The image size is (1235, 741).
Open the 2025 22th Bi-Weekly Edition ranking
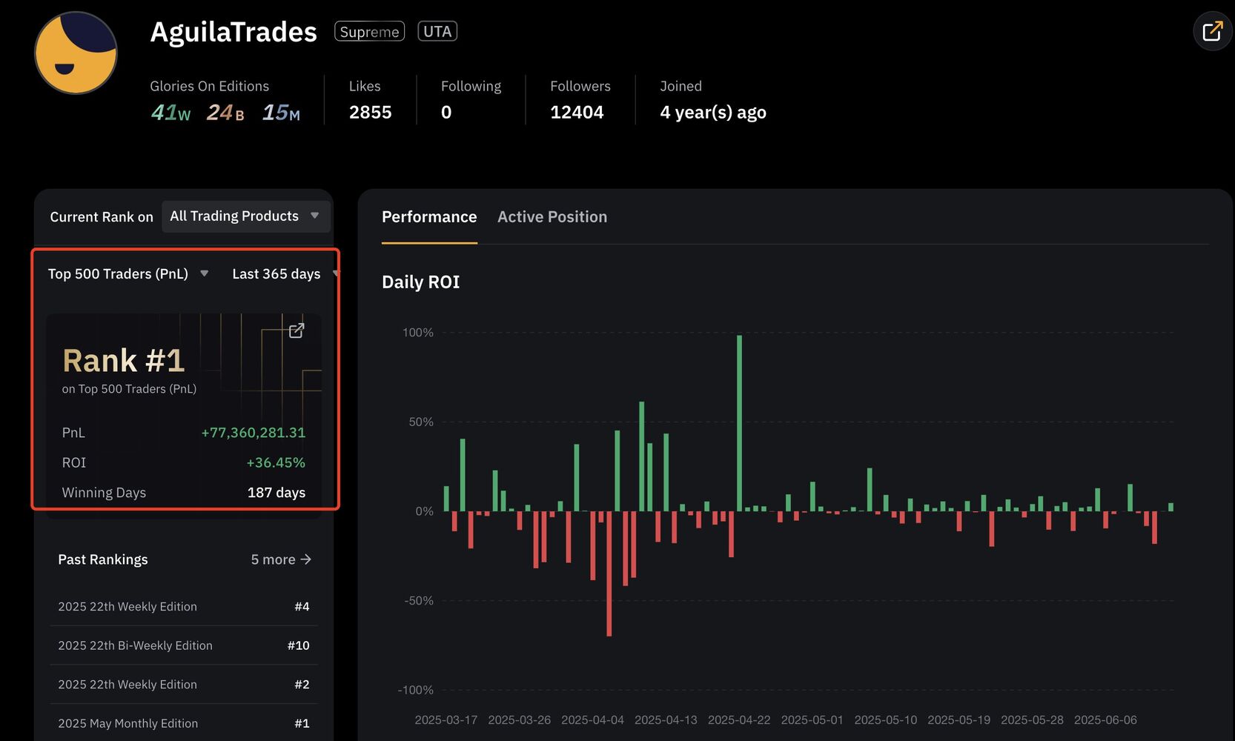click(x=183, y=645)
